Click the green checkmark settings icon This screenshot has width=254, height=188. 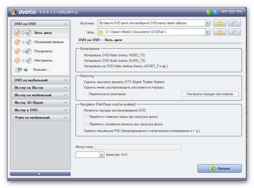tap(208, 12)
